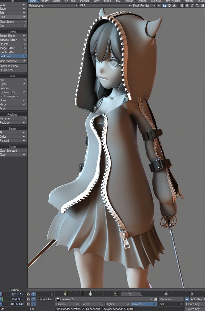Switch to Cameras selection mode
This screenshot has width=205, height=311.
144,304
